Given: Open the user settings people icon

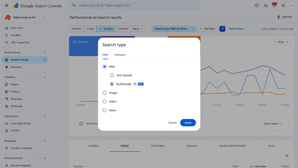Looking at the screenshot, I should pos(265,5).
